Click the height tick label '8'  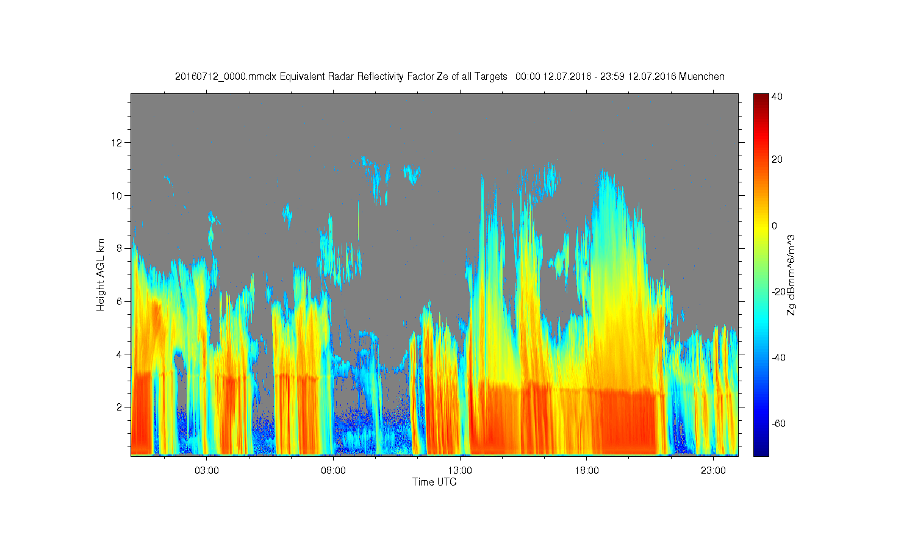(120, 248)
